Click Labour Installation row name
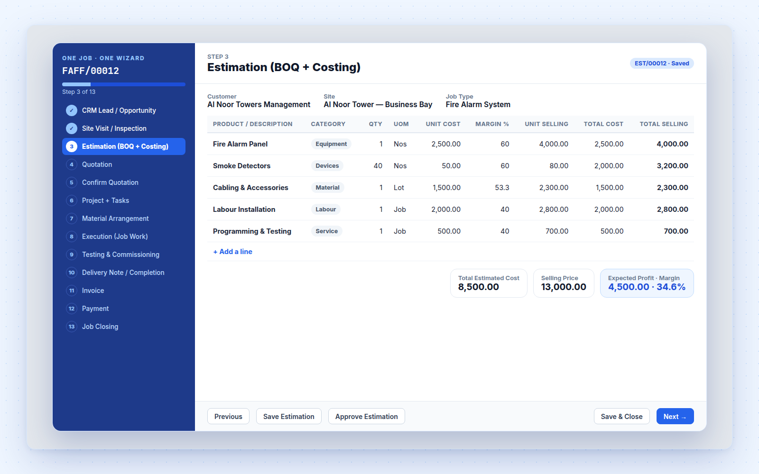Image resolution: width=759 pixels, height=474 pixels. coord(244,210)
